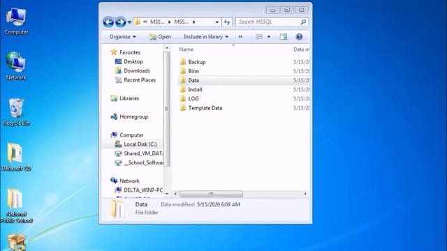Click the navigation pane vertical scrollbar thumb
This screenshot has height=251, width=447.
167,109
